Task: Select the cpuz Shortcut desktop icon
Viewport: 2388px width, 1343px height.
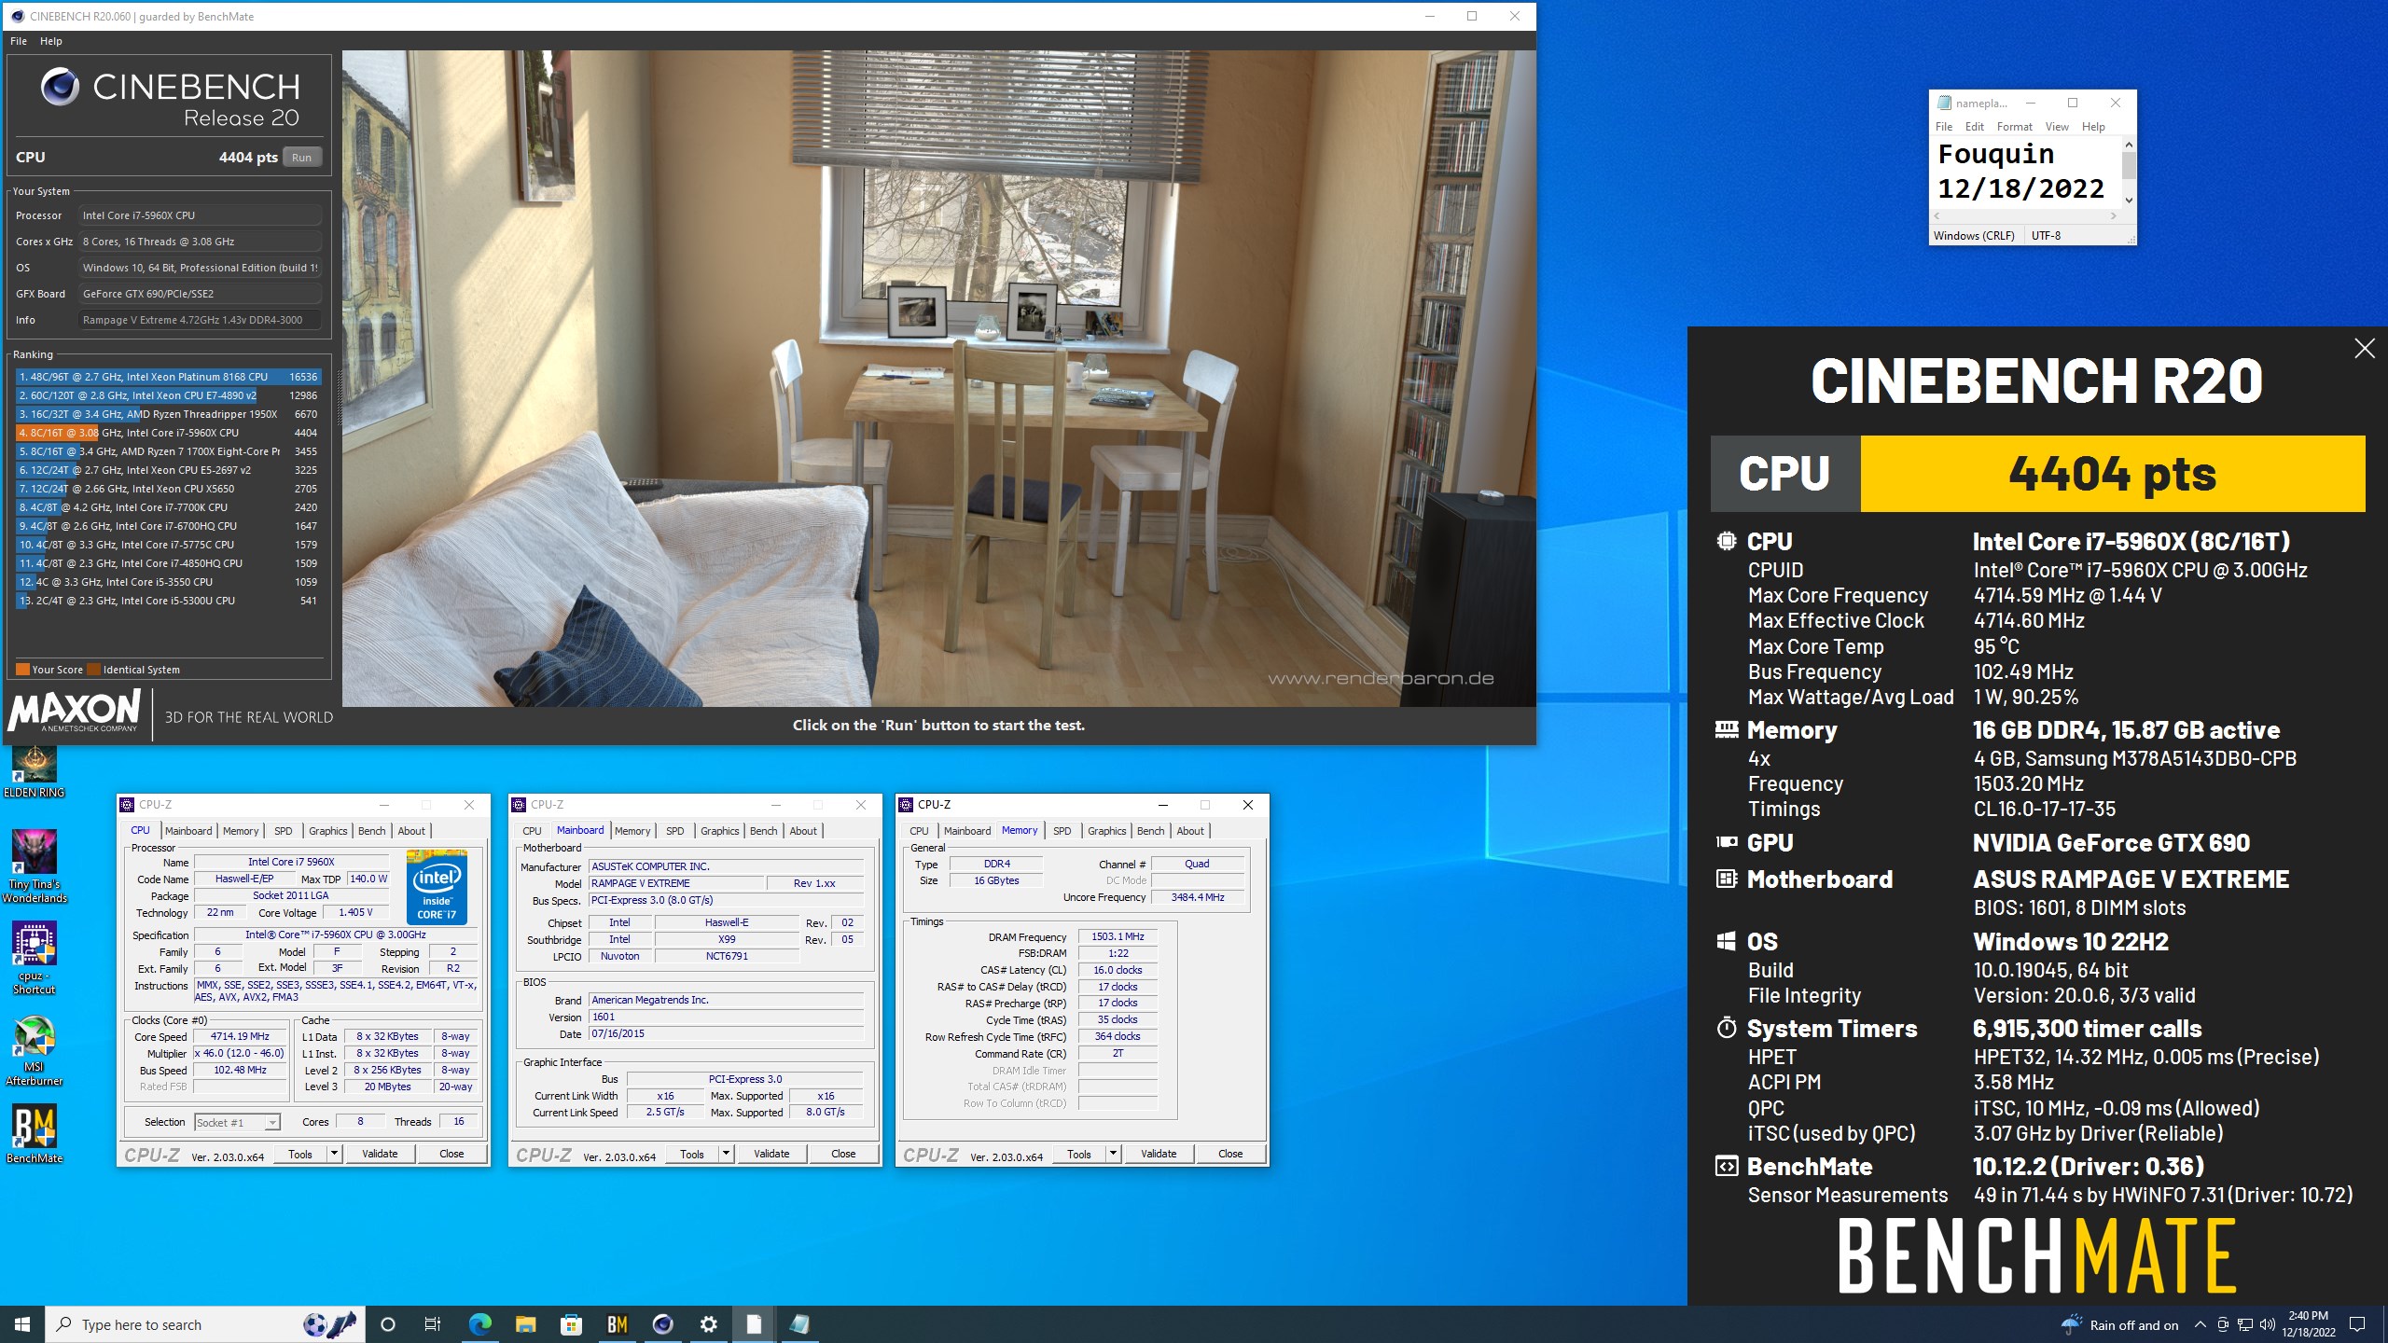Action: [x=35, y=958]
